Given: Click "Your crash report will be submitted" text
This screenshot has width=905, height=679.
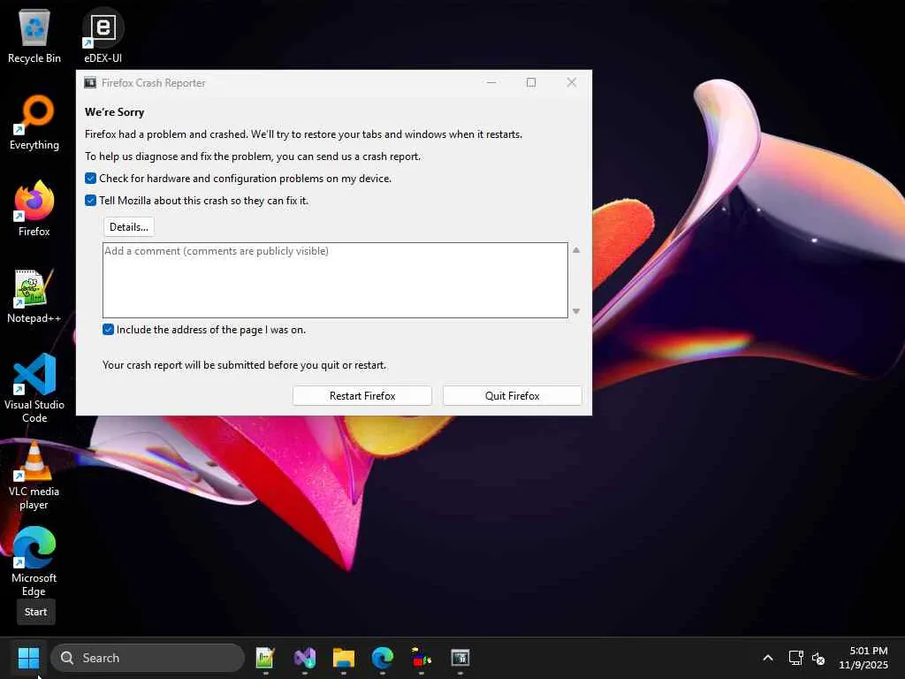Looking at the screenshot, I should (244, 365).
